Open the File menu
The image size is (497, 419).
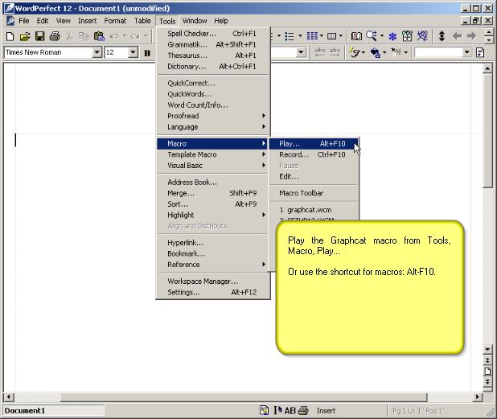tap(24, 21)
